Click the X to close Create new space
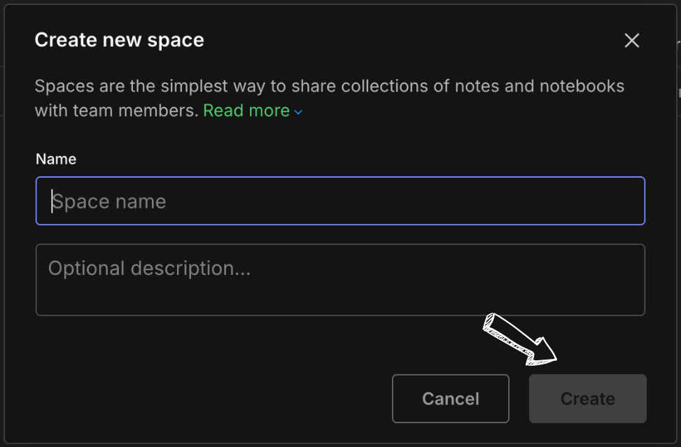Screen dimensions: 681x447 coord(631,40)
